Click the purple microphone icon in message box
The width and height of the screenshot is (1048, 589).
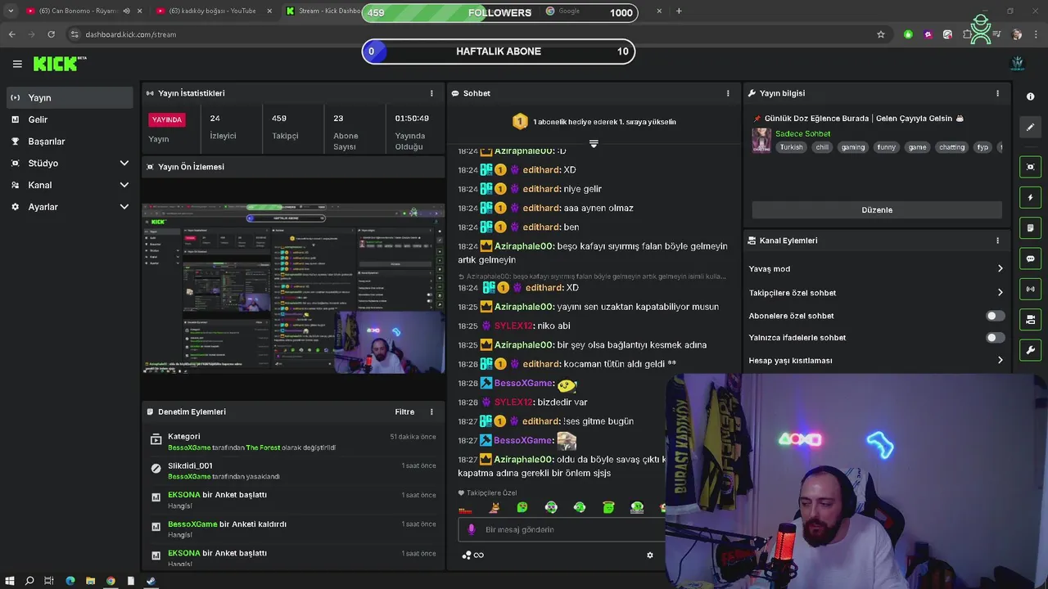tap(471, 529)
